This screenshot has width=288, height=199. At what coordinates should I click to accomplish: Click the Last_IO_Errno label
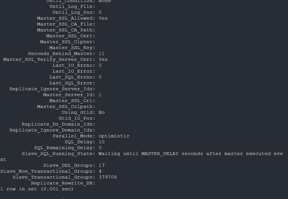(x=73, y=65)
